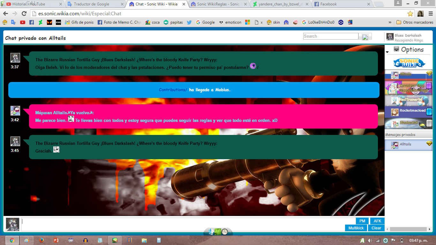Click the AFK button
The width and height of the screenshot is (436, 245).
pyautogui.click(x=377, y=221)
